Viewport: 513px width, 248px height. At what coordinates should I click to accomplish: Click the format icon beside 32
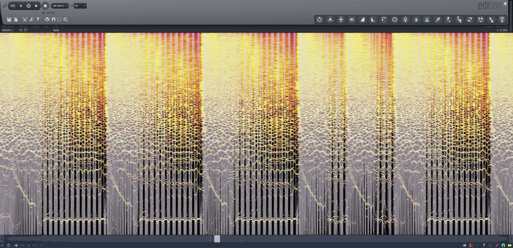(x=26, y=30)
